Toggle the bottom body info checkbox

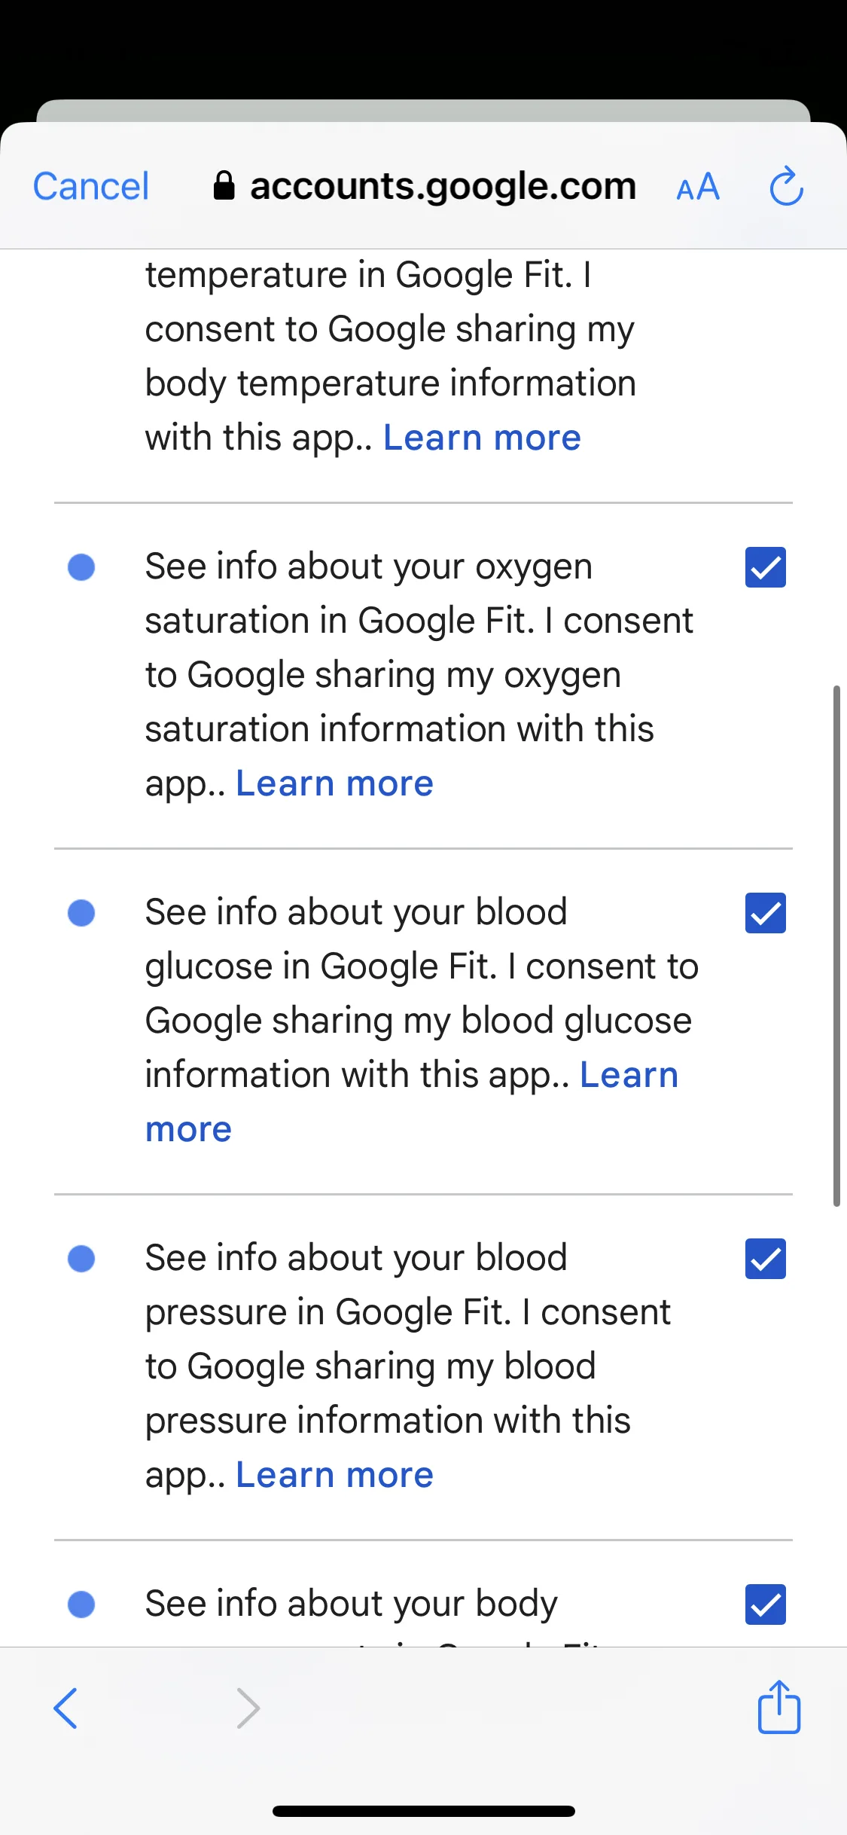pyautogui.click(x=765, y=1604)
